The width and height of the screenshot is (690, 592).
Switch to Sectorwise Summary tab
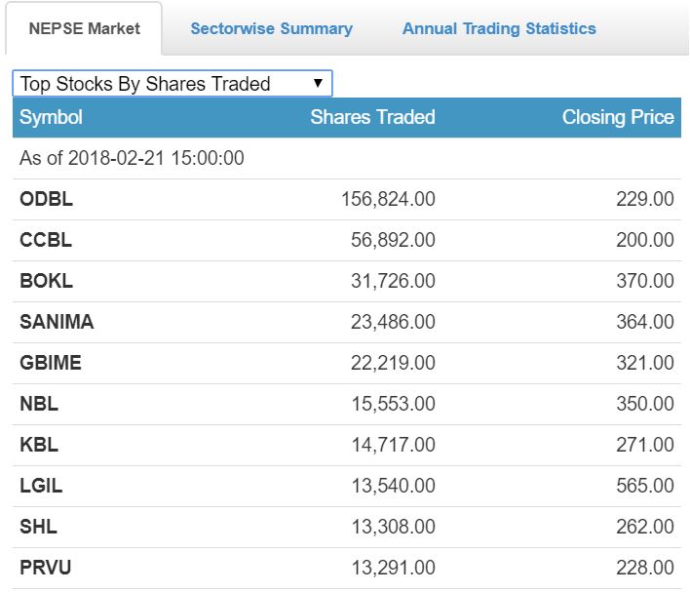tap(272, 28)
